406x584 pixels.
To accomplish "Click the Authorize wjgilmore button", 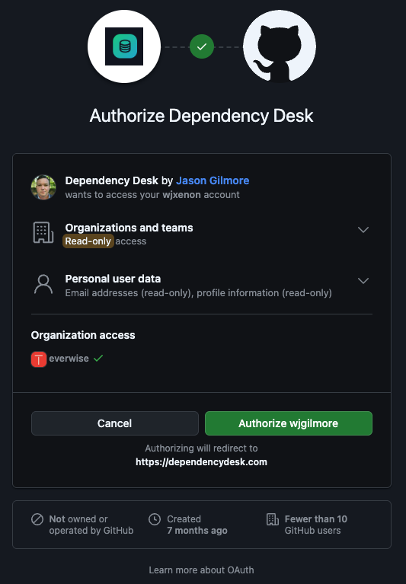I will [x=288, y=423].
